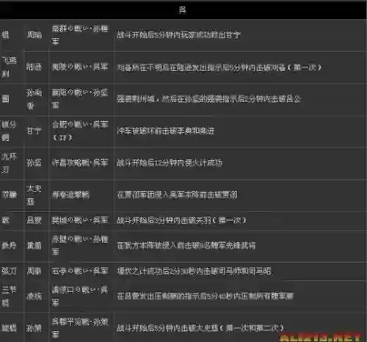The width and height of the screenshot is (367, 342).
Task: Click condition 战斗开始后3分钟内击破关羽（第一次）
Action: (181, 220)
